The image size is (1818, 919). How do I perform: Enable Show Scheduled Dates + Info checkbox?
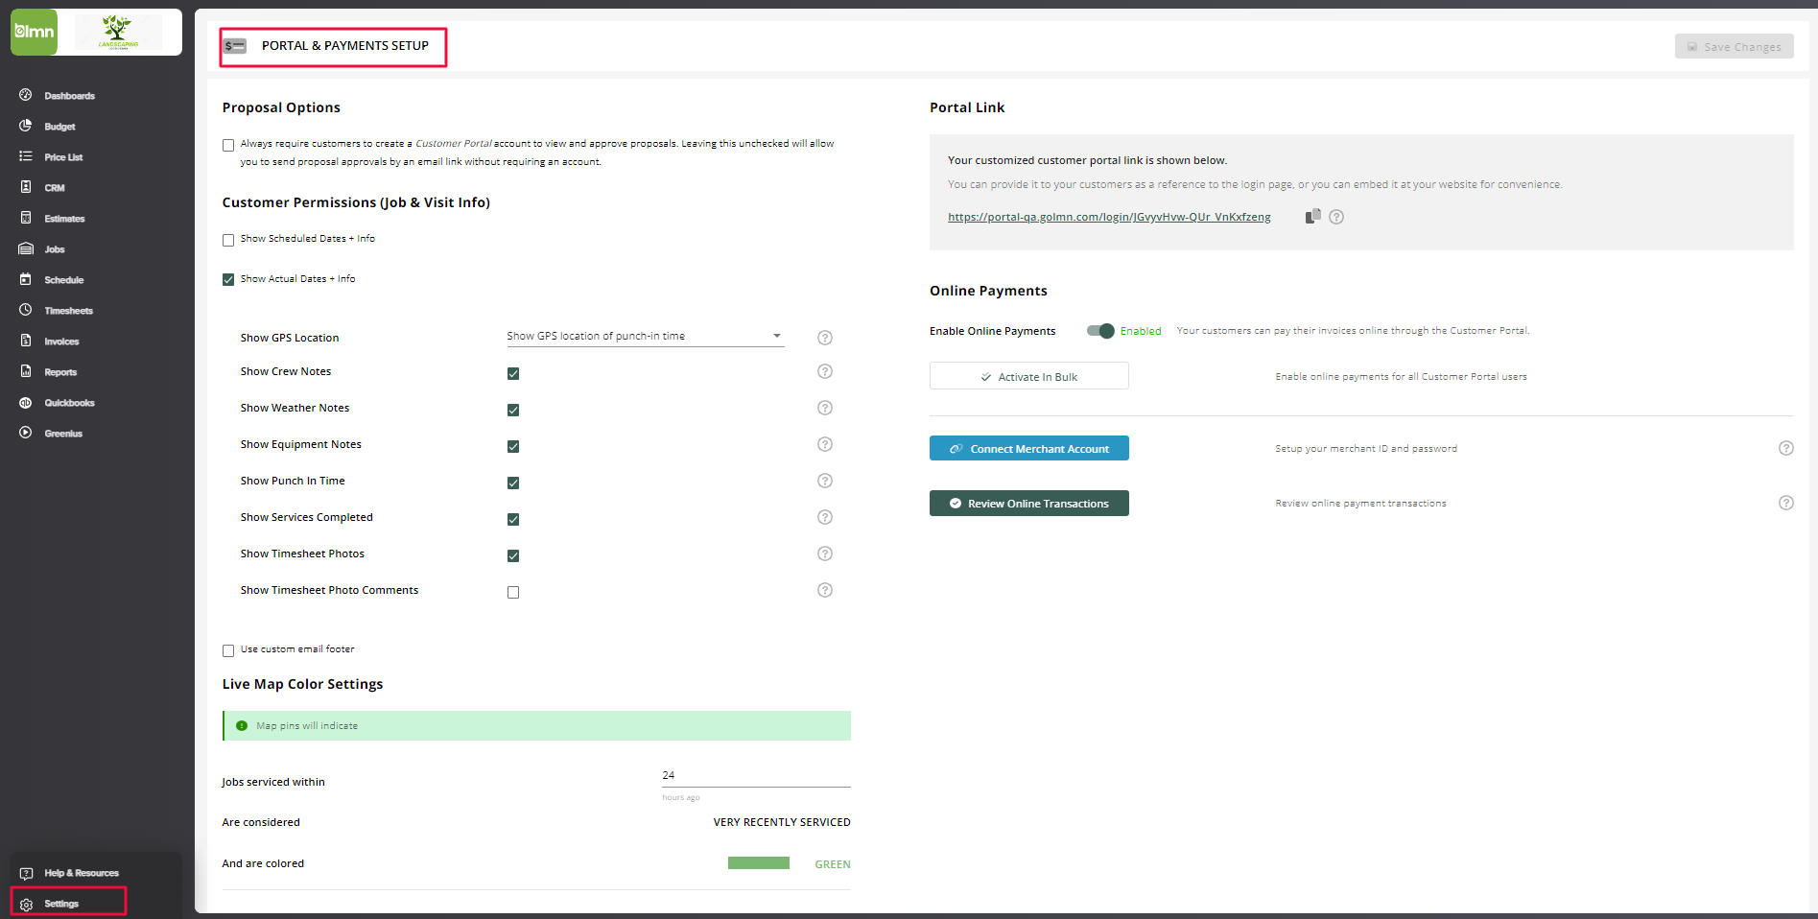pos(228,240)
